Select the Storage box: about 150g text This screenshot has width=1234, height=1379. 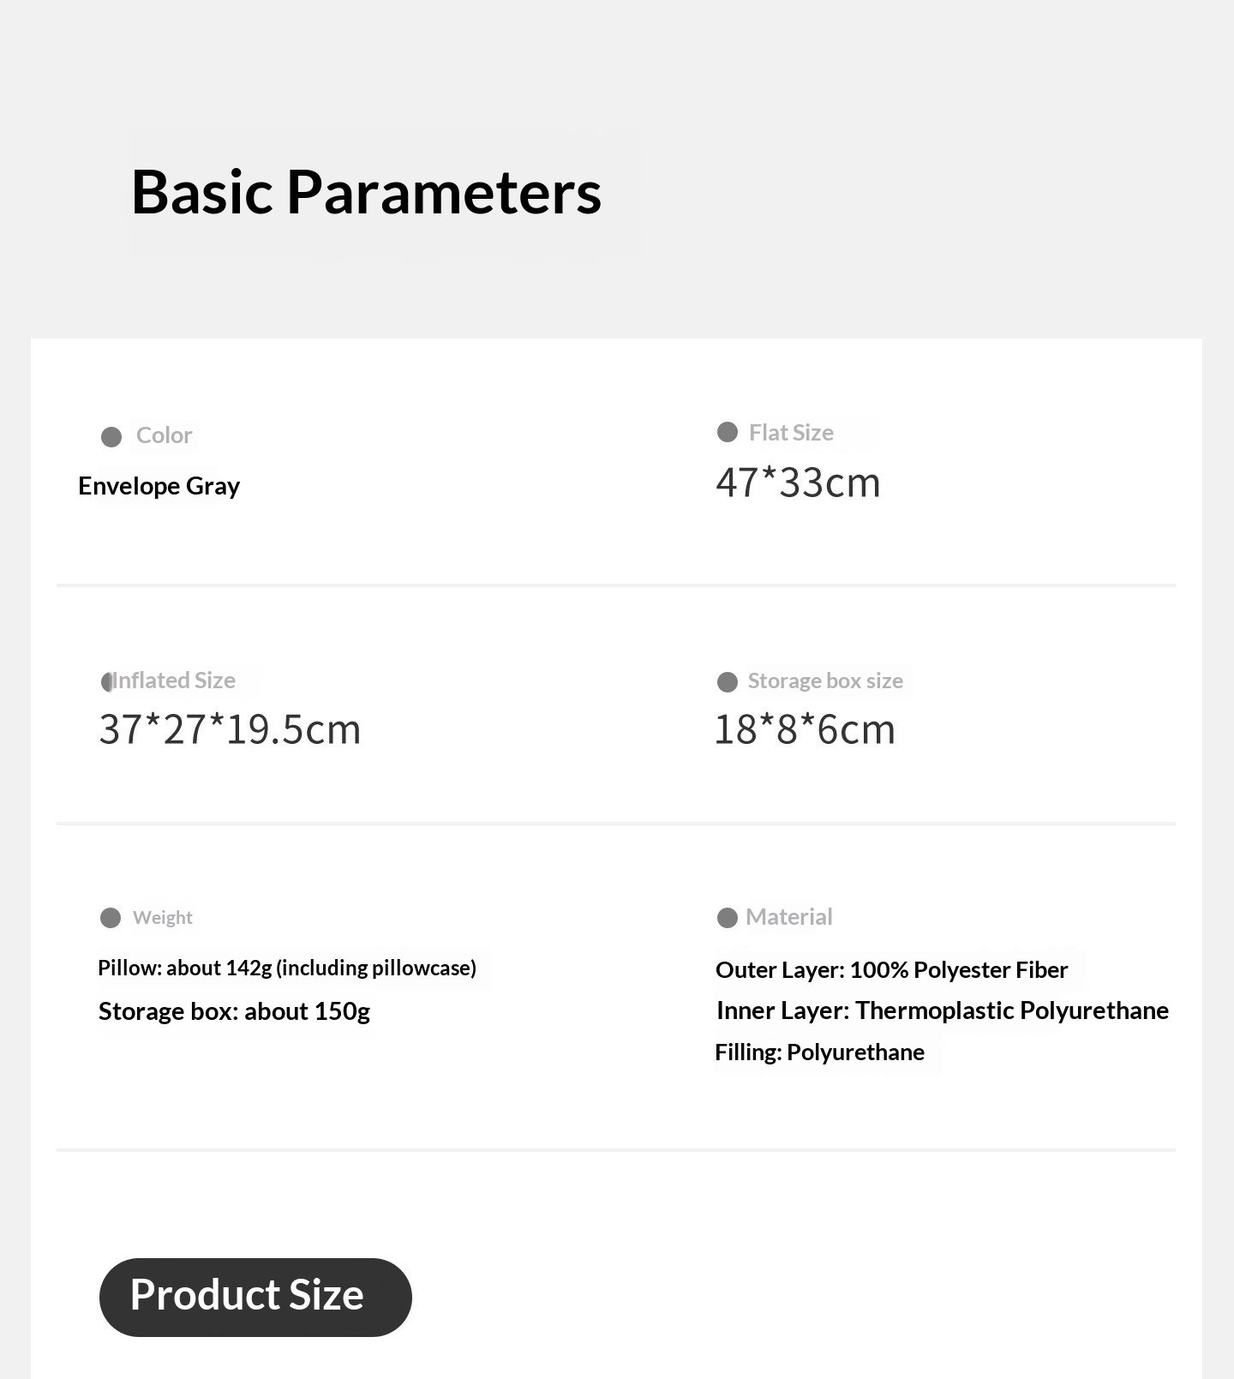click(234, 1011)
